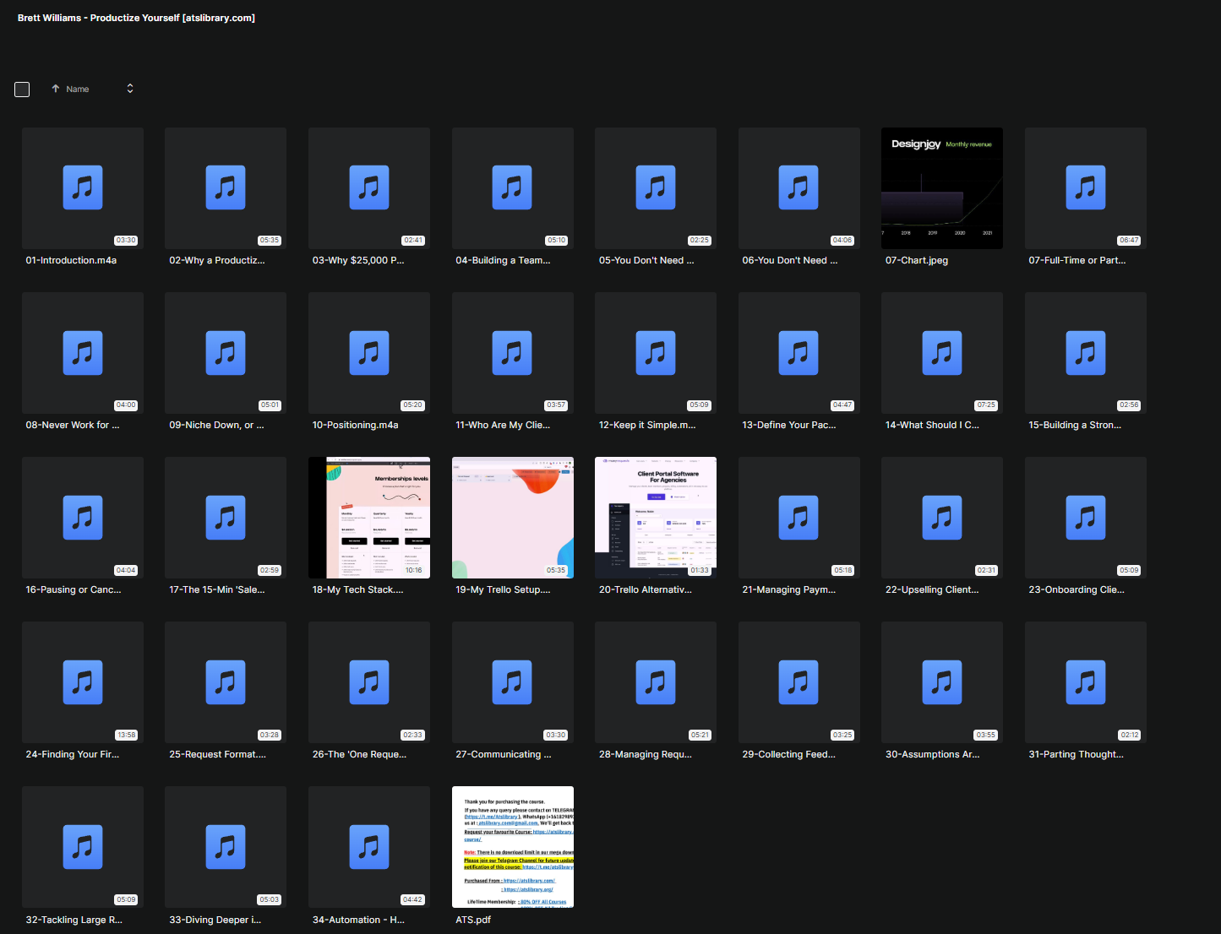Click the ascending sort arrow icon
This screenshot has width=1221, height=934.
pos(56,89)
